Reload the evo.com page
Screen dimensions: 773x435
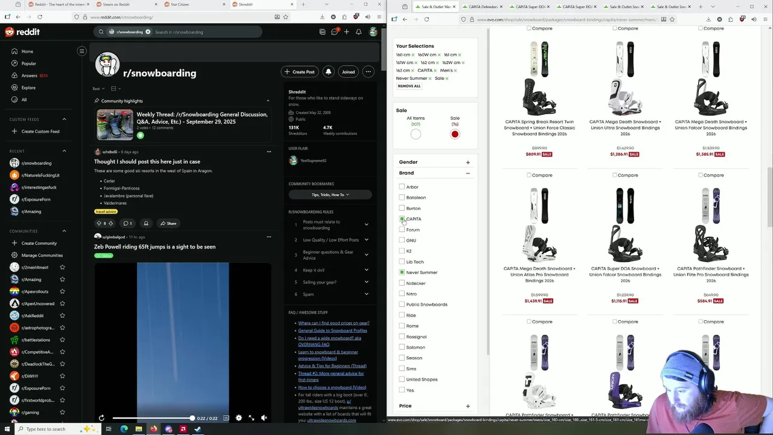pyautogui.click(x=426, y=19)
